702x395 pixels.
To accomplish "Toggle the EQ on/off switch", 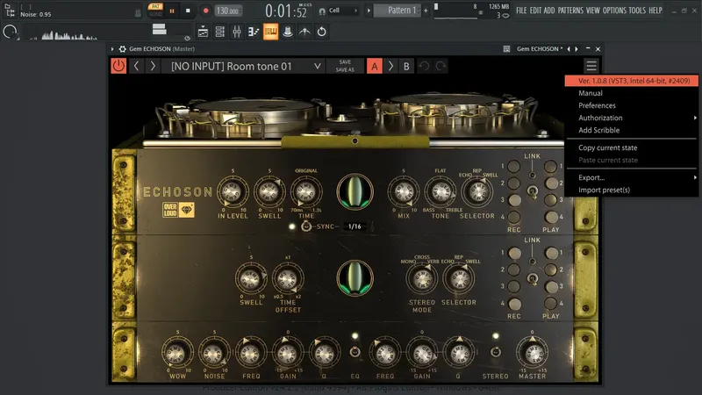I will click(355, 352).
